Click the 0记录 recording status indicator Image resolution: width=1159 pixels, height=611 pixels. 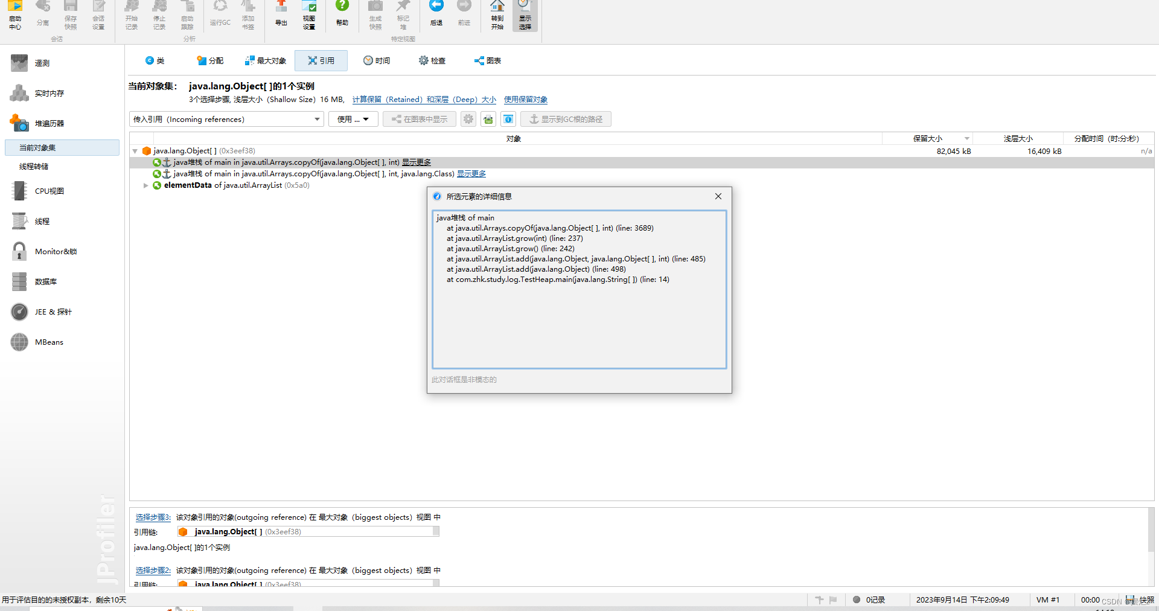click(x=869, y=600)
